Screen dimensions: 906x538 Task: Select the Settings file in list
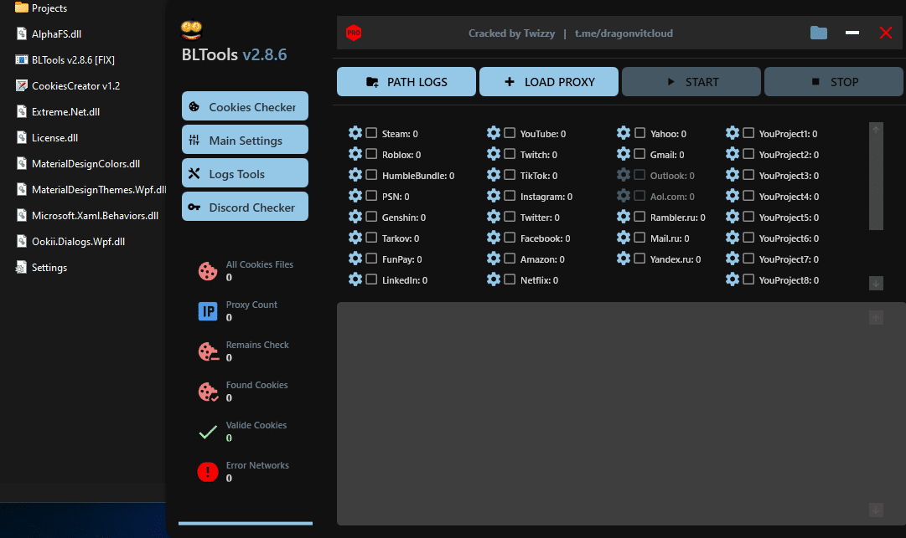(41, 267)
